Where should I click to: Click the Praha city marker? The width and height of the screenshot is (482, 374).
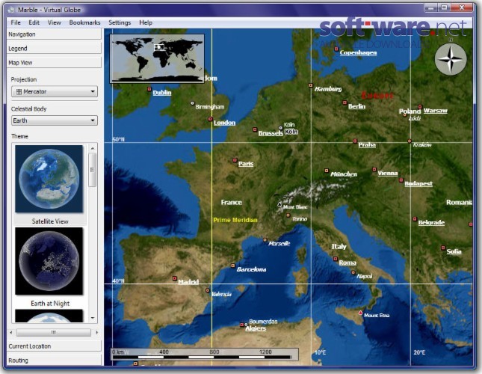(355, 141)
